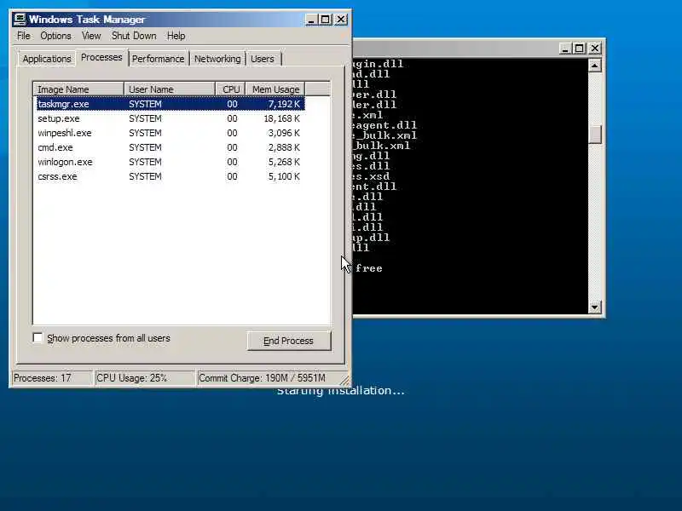Sort by Image Name column header
The height and width of the screenshot is (511, 682).
point(78,89)
